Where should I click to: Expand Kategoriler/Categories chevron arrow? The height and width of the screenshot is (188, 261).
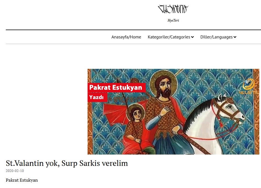point(192,37)
